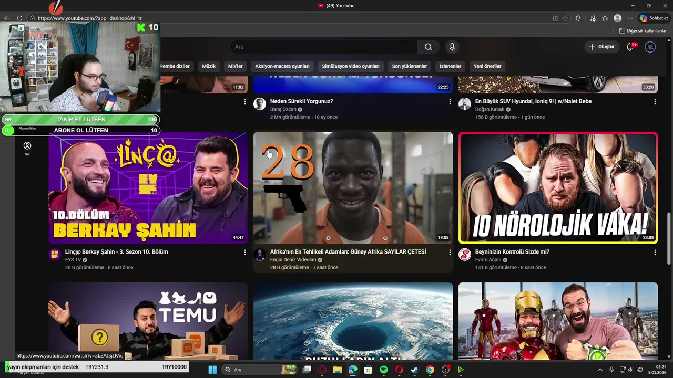Add page to favorites star icon

click(565, 18)
